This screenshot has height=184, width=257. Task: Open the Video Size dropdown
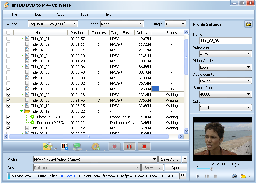pyautogui.click(x=226, y=54)
